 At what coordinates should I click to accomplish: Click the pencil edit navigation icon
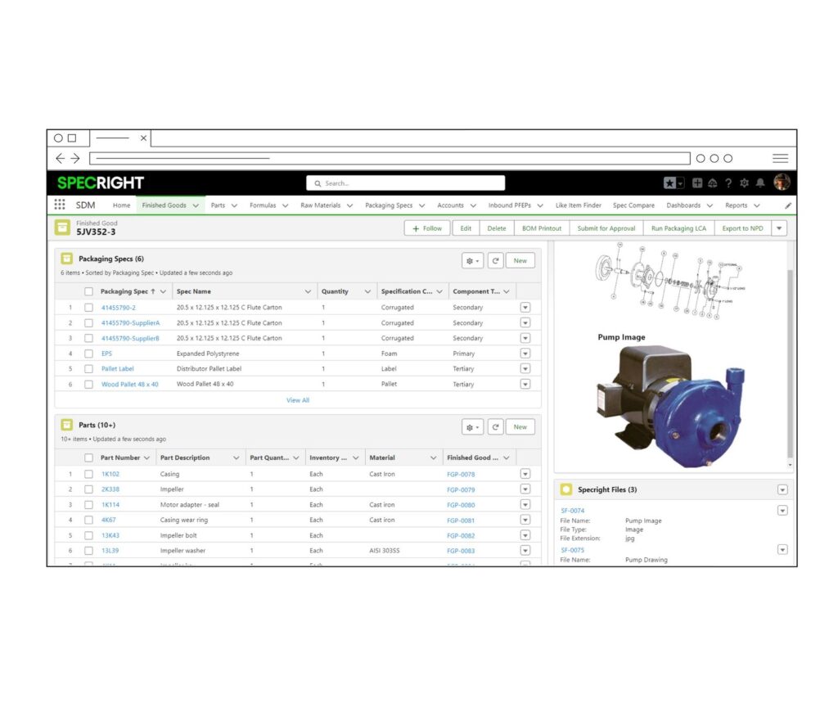(788, 205)
